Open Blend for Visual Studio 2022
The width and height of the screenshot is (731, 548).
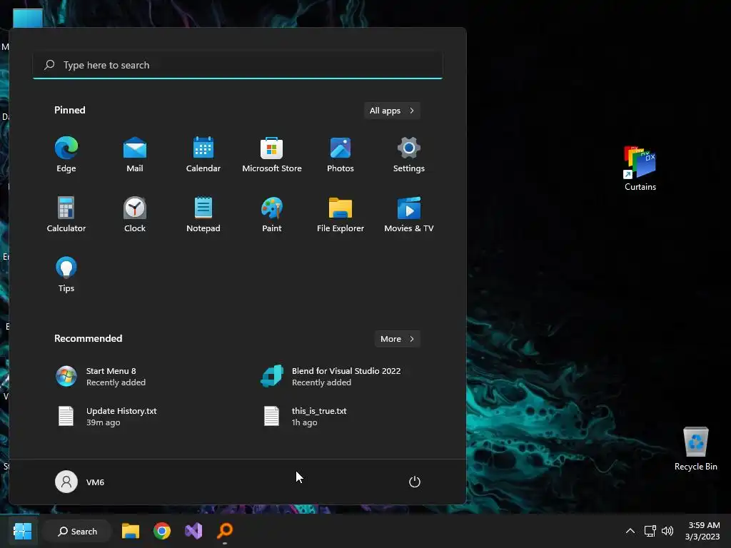pos(331,377)
